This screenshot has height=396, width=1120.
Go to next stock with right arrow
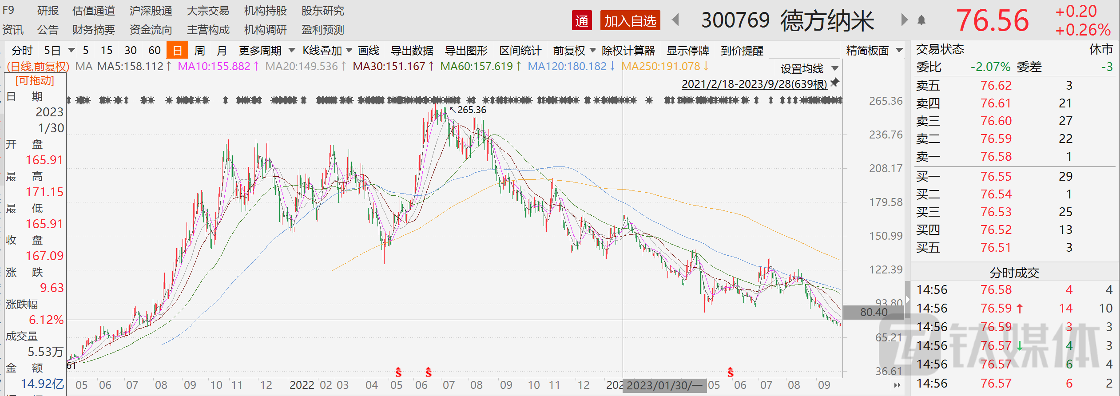pyautogui.click(x=904, y=20)
